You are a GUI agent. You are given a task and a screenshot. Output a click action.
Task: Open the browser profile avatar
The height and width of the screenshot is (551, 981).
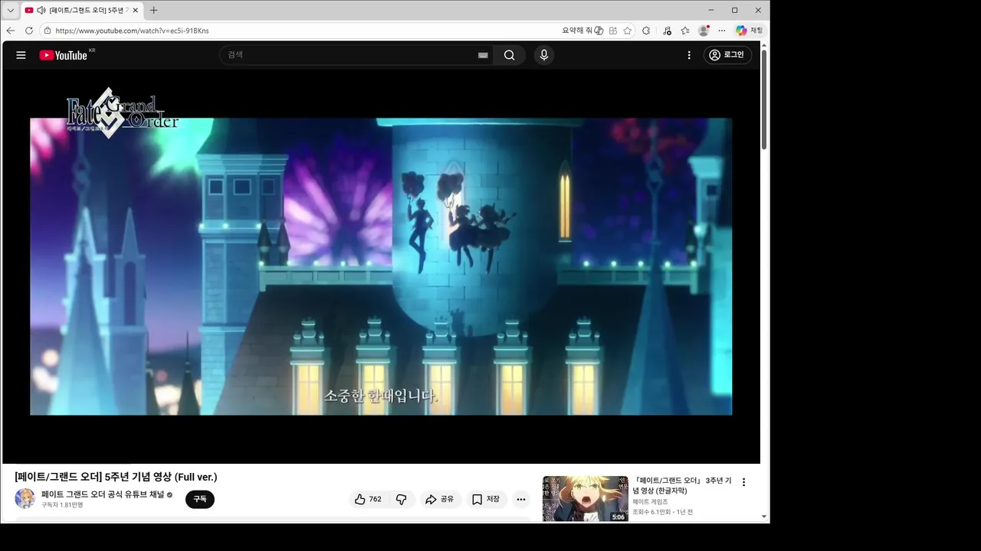pyautogui.click(x=704, y=31)
